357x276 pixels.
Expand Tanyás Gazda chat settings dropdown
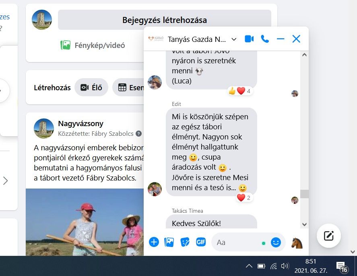pyautogui.click(x=234, y=39)
